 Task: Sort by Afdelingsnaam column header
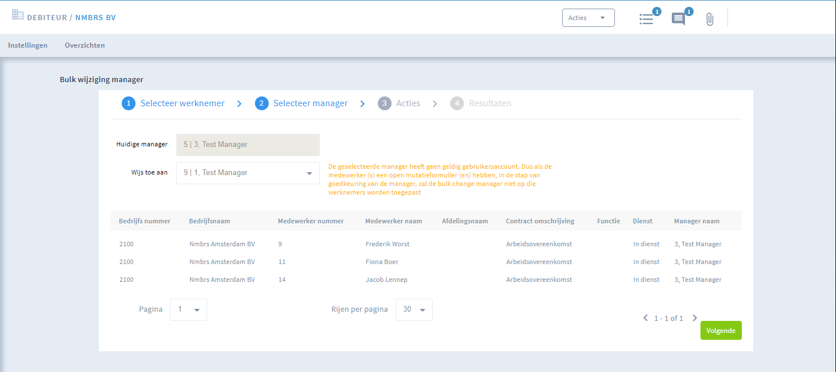tap(465, 221)
